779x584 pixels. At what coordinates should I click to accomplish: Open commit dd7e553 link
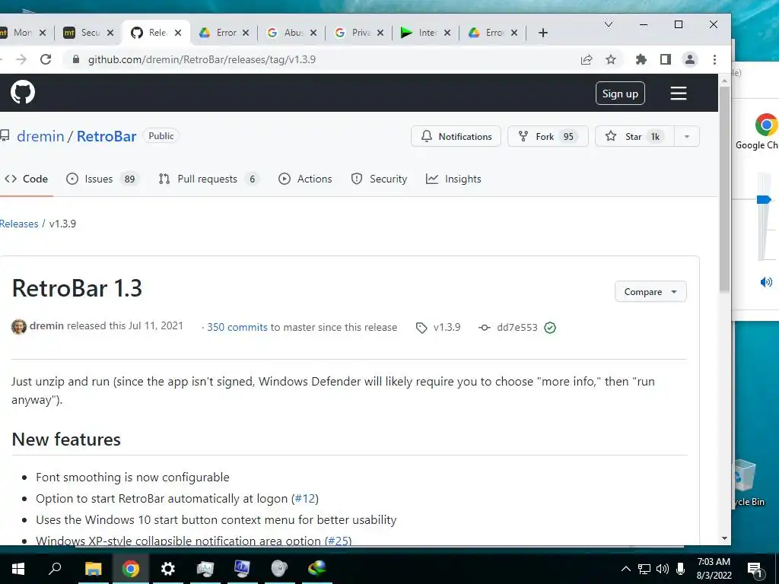[x=517, y=327]
